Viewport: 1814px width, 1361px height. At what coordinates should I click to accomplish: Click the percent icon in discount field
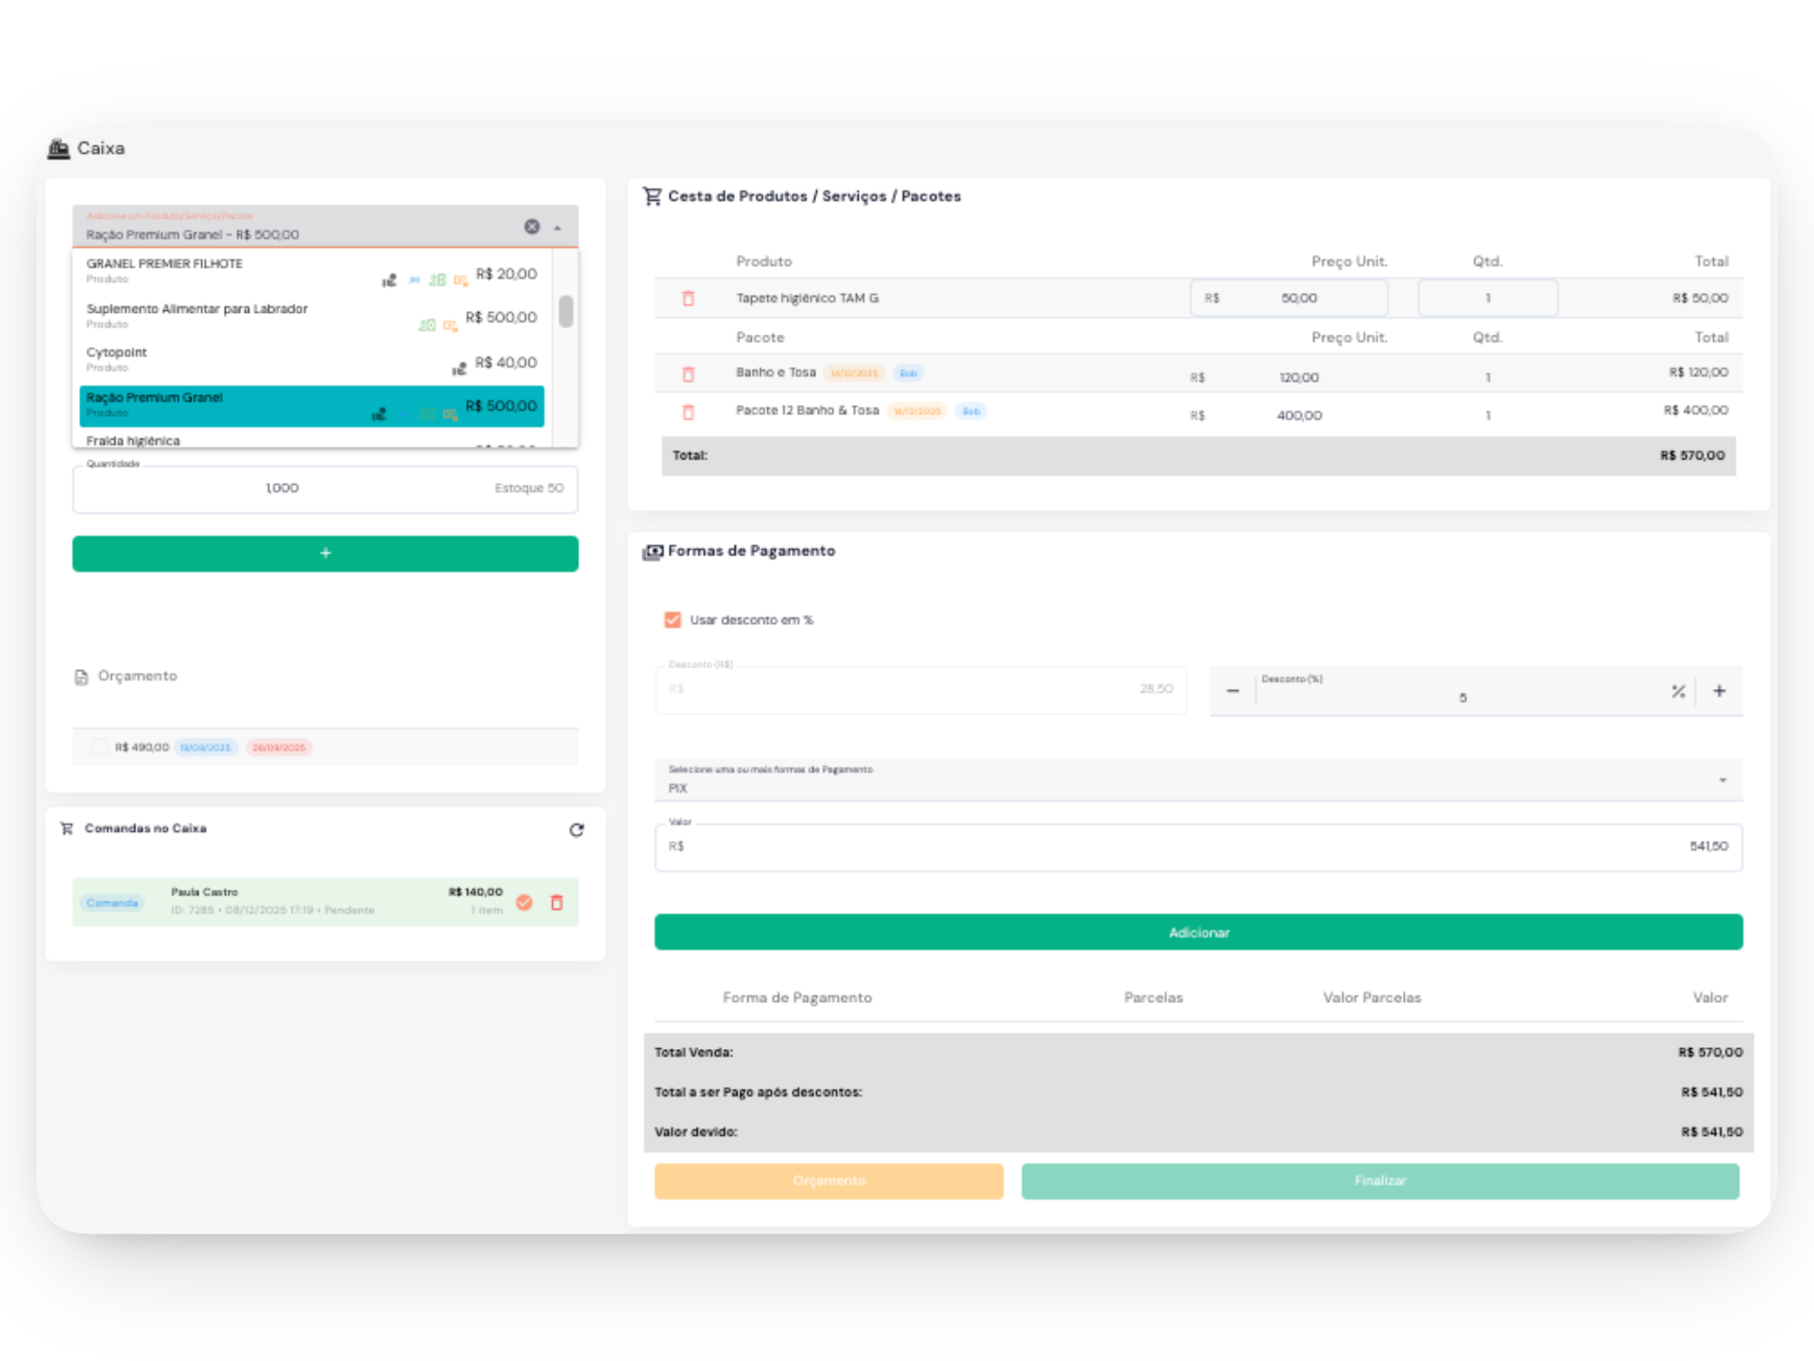point(1678,692)
